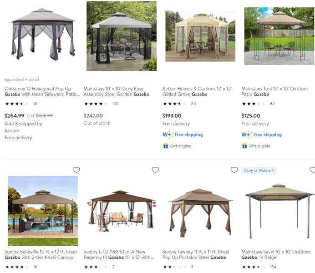Open the star rating with 84 reviews
Image resolution: width=315 pixels, height=273 pixels.
(175, 104)
